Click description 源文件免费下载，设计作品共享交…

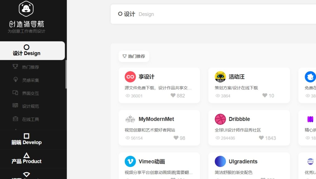[x=158, y=88]
